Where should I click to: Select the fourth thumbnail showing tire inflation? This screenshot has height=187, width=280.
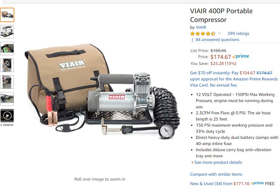[7, 65]
